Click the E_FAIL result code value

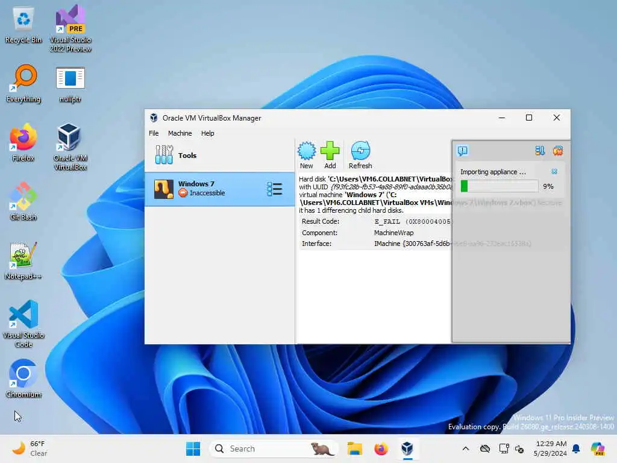[413, 222]
